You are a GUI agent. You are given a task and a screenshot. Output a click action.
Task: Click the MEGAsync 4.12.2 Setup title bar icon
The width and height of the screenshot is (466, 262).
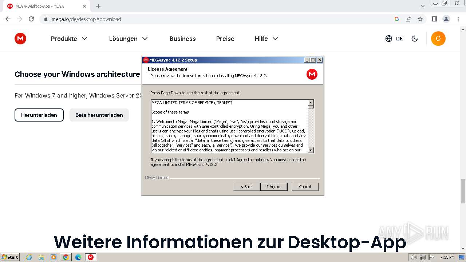tap(146, 60)
